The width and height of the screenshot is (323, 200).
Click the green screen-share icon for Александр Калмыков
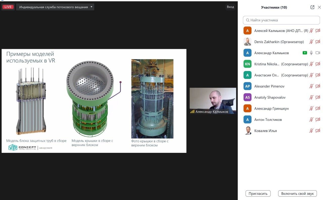pos(305,53)
